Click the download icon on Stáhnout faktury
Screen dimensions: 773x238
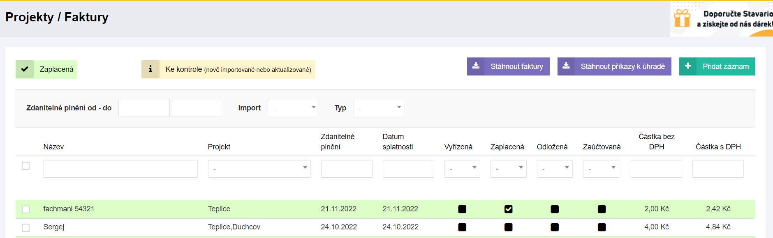[x=476, y=66]
